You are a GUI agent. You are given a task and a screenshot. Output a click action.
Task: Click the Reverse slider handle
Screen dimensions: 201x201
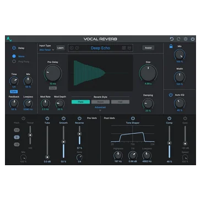[79, 134]
